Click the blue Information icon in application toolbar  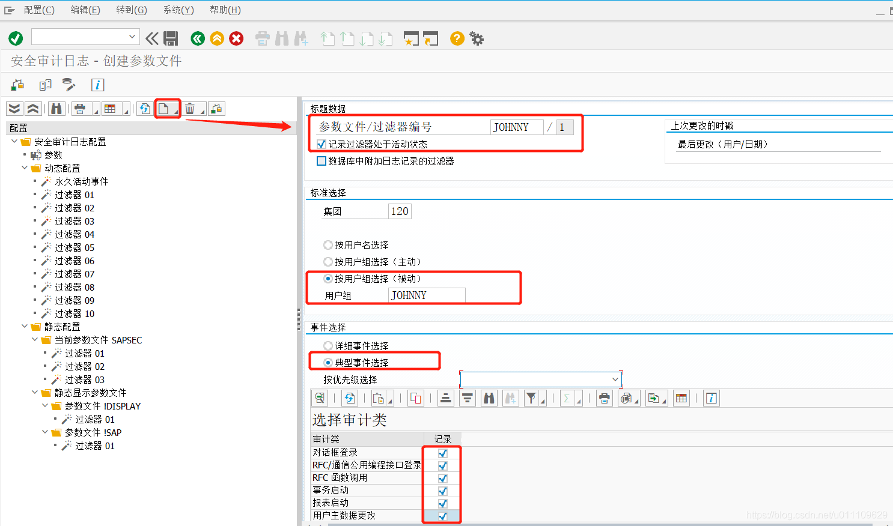click(97, 85)
